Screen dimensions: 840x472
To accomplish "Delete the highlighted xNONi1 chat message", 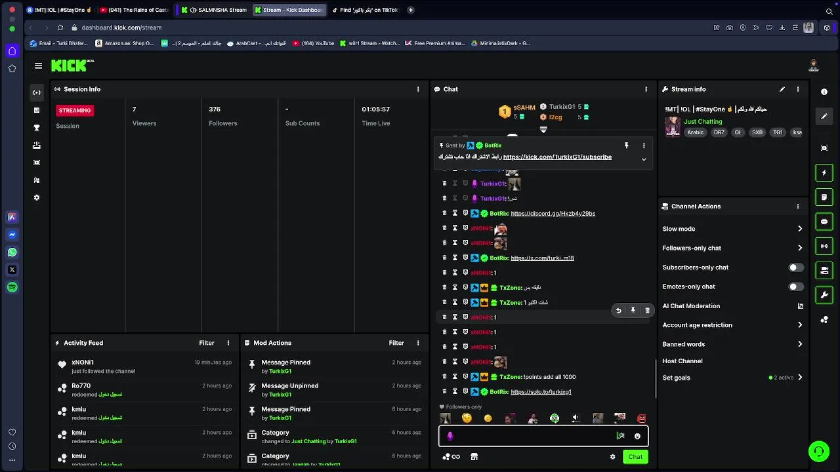I will tap(647, 310).
